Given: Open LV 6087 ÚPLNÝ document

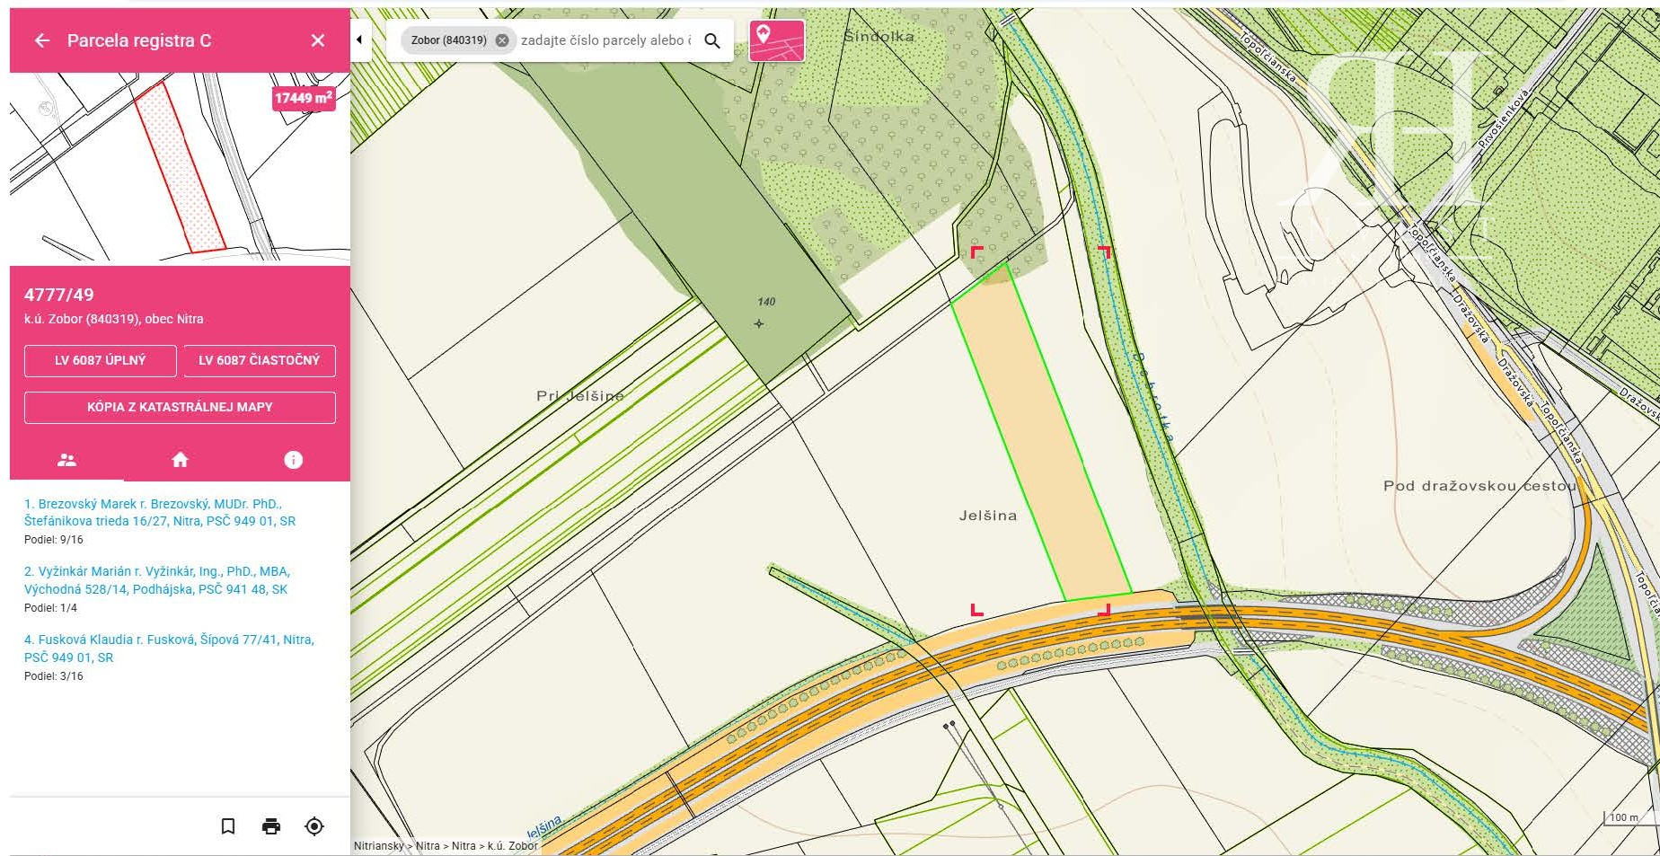Looking at the screenshot, I should [100, 360].
